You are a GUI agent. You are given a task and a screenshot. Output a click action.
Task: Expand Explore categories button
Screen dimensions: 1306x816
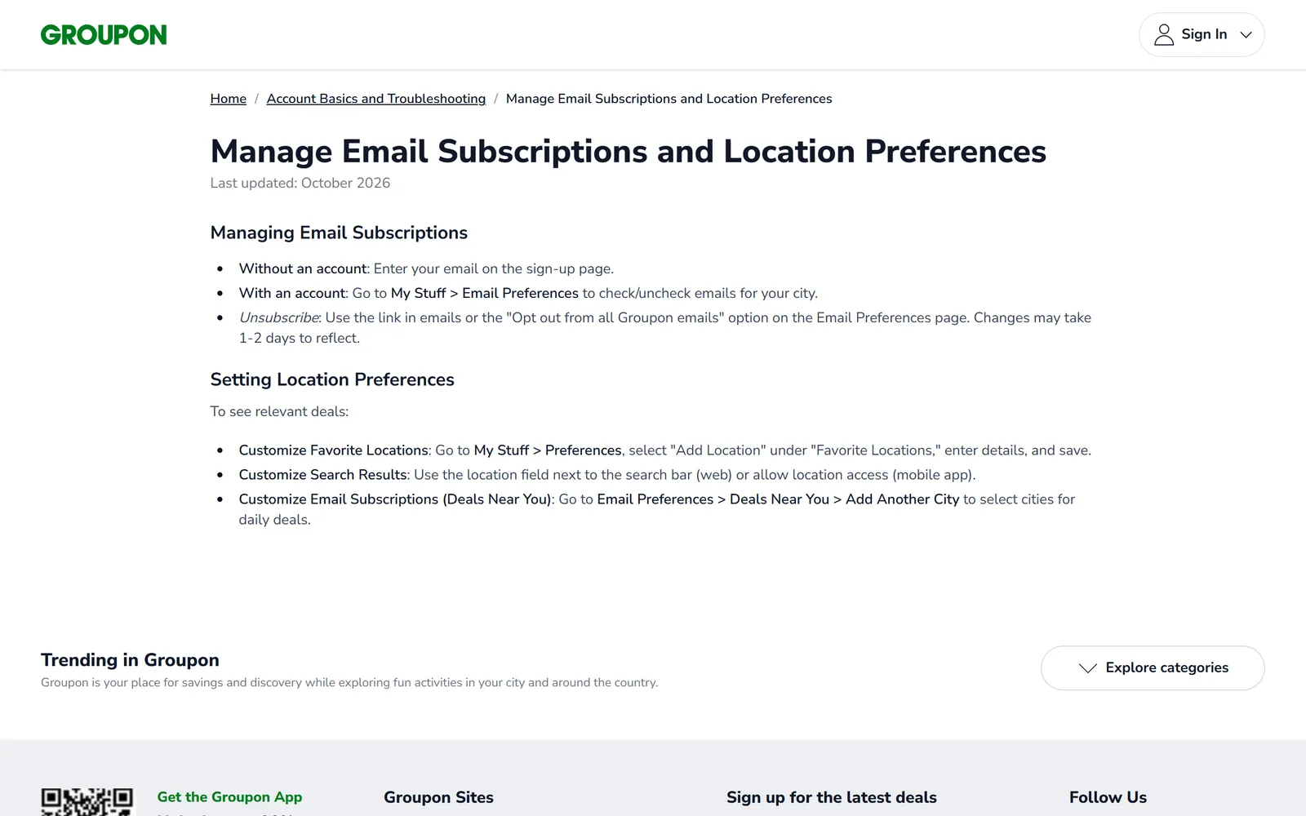click(x=1153, y=668)
